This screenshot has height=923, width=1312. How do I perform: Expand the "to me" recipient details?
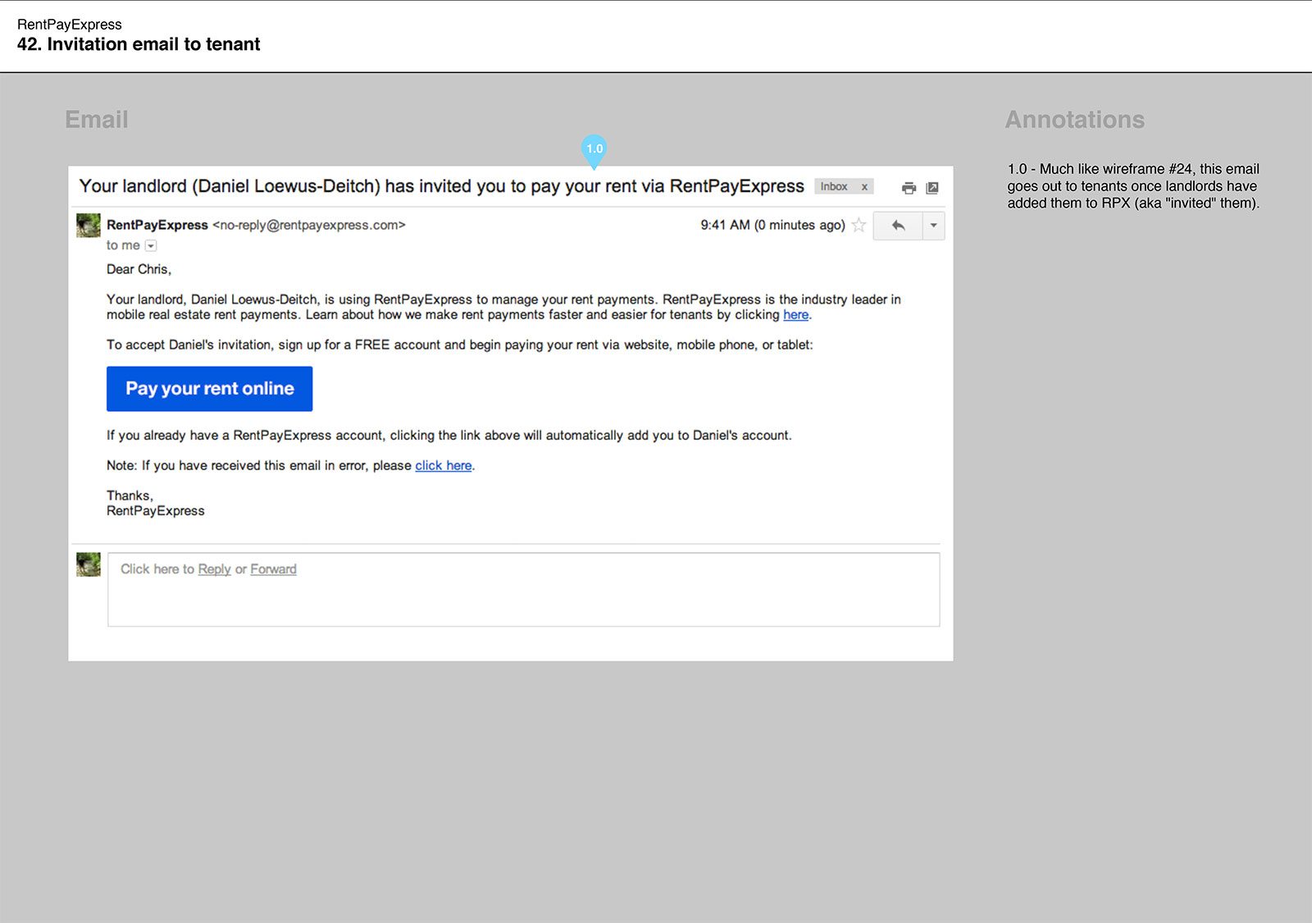(151, 245)
